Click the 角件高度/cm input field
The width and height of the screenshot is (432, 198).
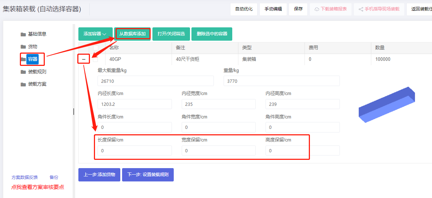click(303, 127)
